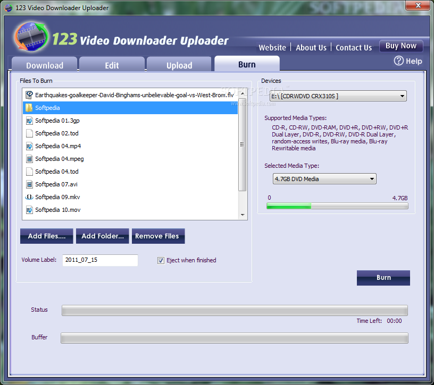Switch to the Upload tab

click(x=179, y=65)
